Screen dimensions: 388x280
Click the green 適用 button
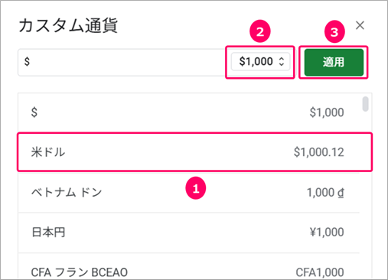(x=334, y=62)
